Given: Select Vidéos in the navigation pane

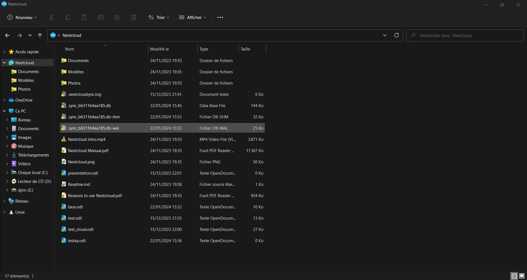Looking at the screenshot, I should 24,164.
